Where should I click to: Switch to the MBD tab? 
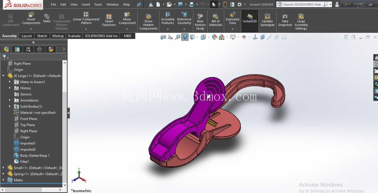pyautogui.click(x=128, y=36)
